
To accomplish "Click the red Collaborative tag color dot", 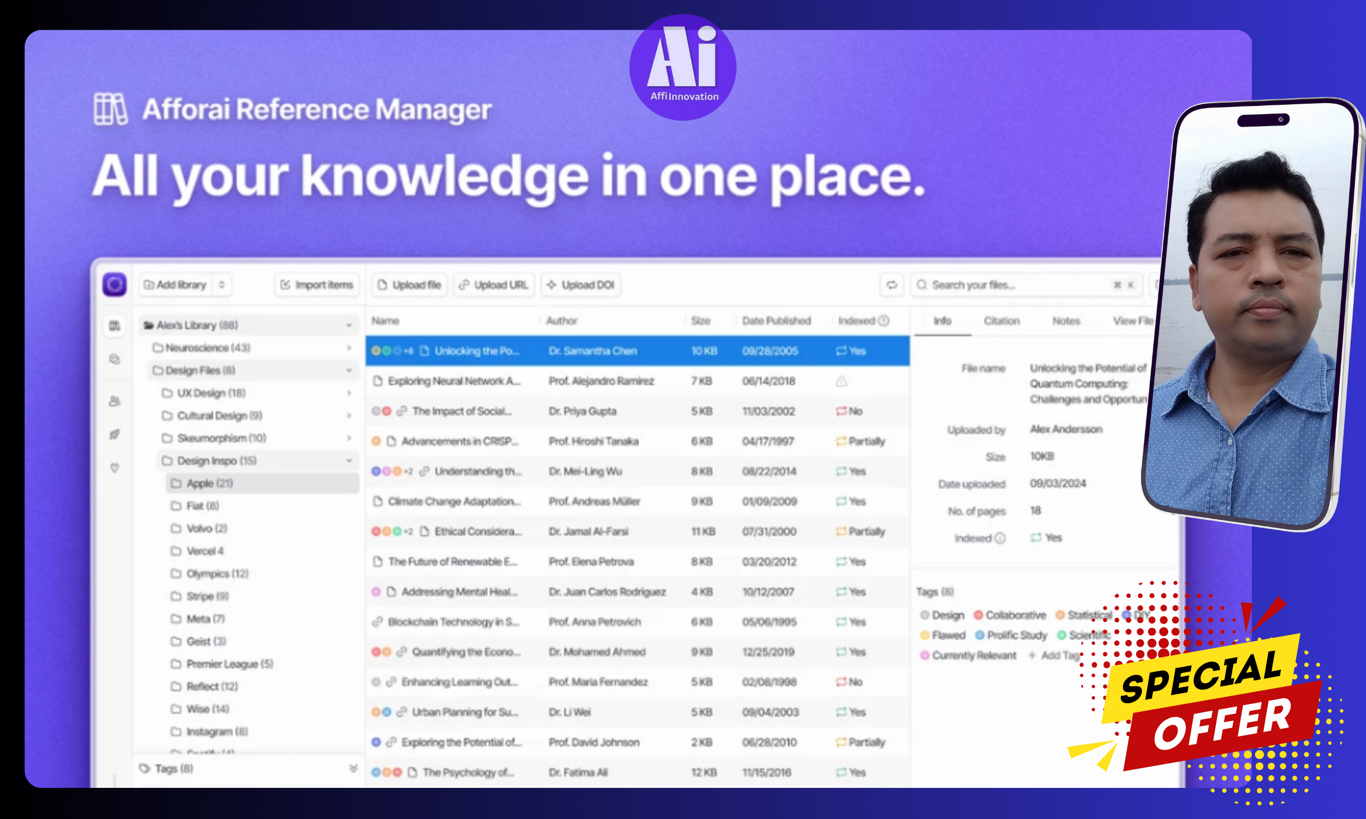I will point(979,615).
